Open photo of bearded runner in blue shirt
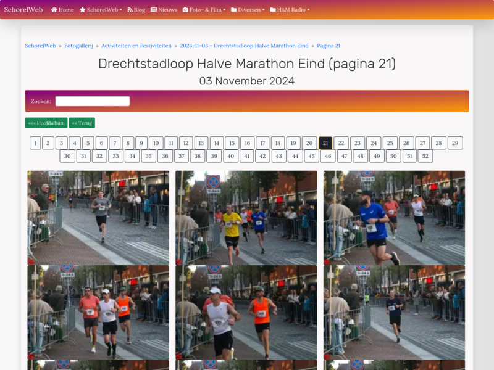Viewport: 494px width, 370px height. (394, 218)
